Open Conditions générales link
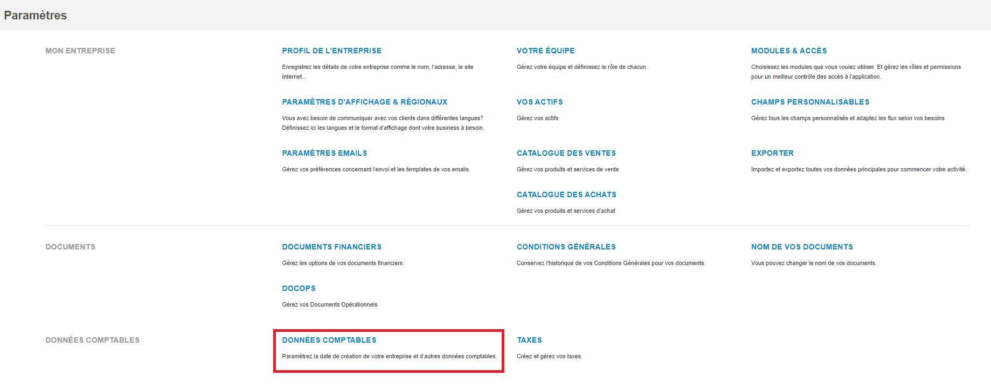This screenshot has height=389, width=991. click(566, 247)
